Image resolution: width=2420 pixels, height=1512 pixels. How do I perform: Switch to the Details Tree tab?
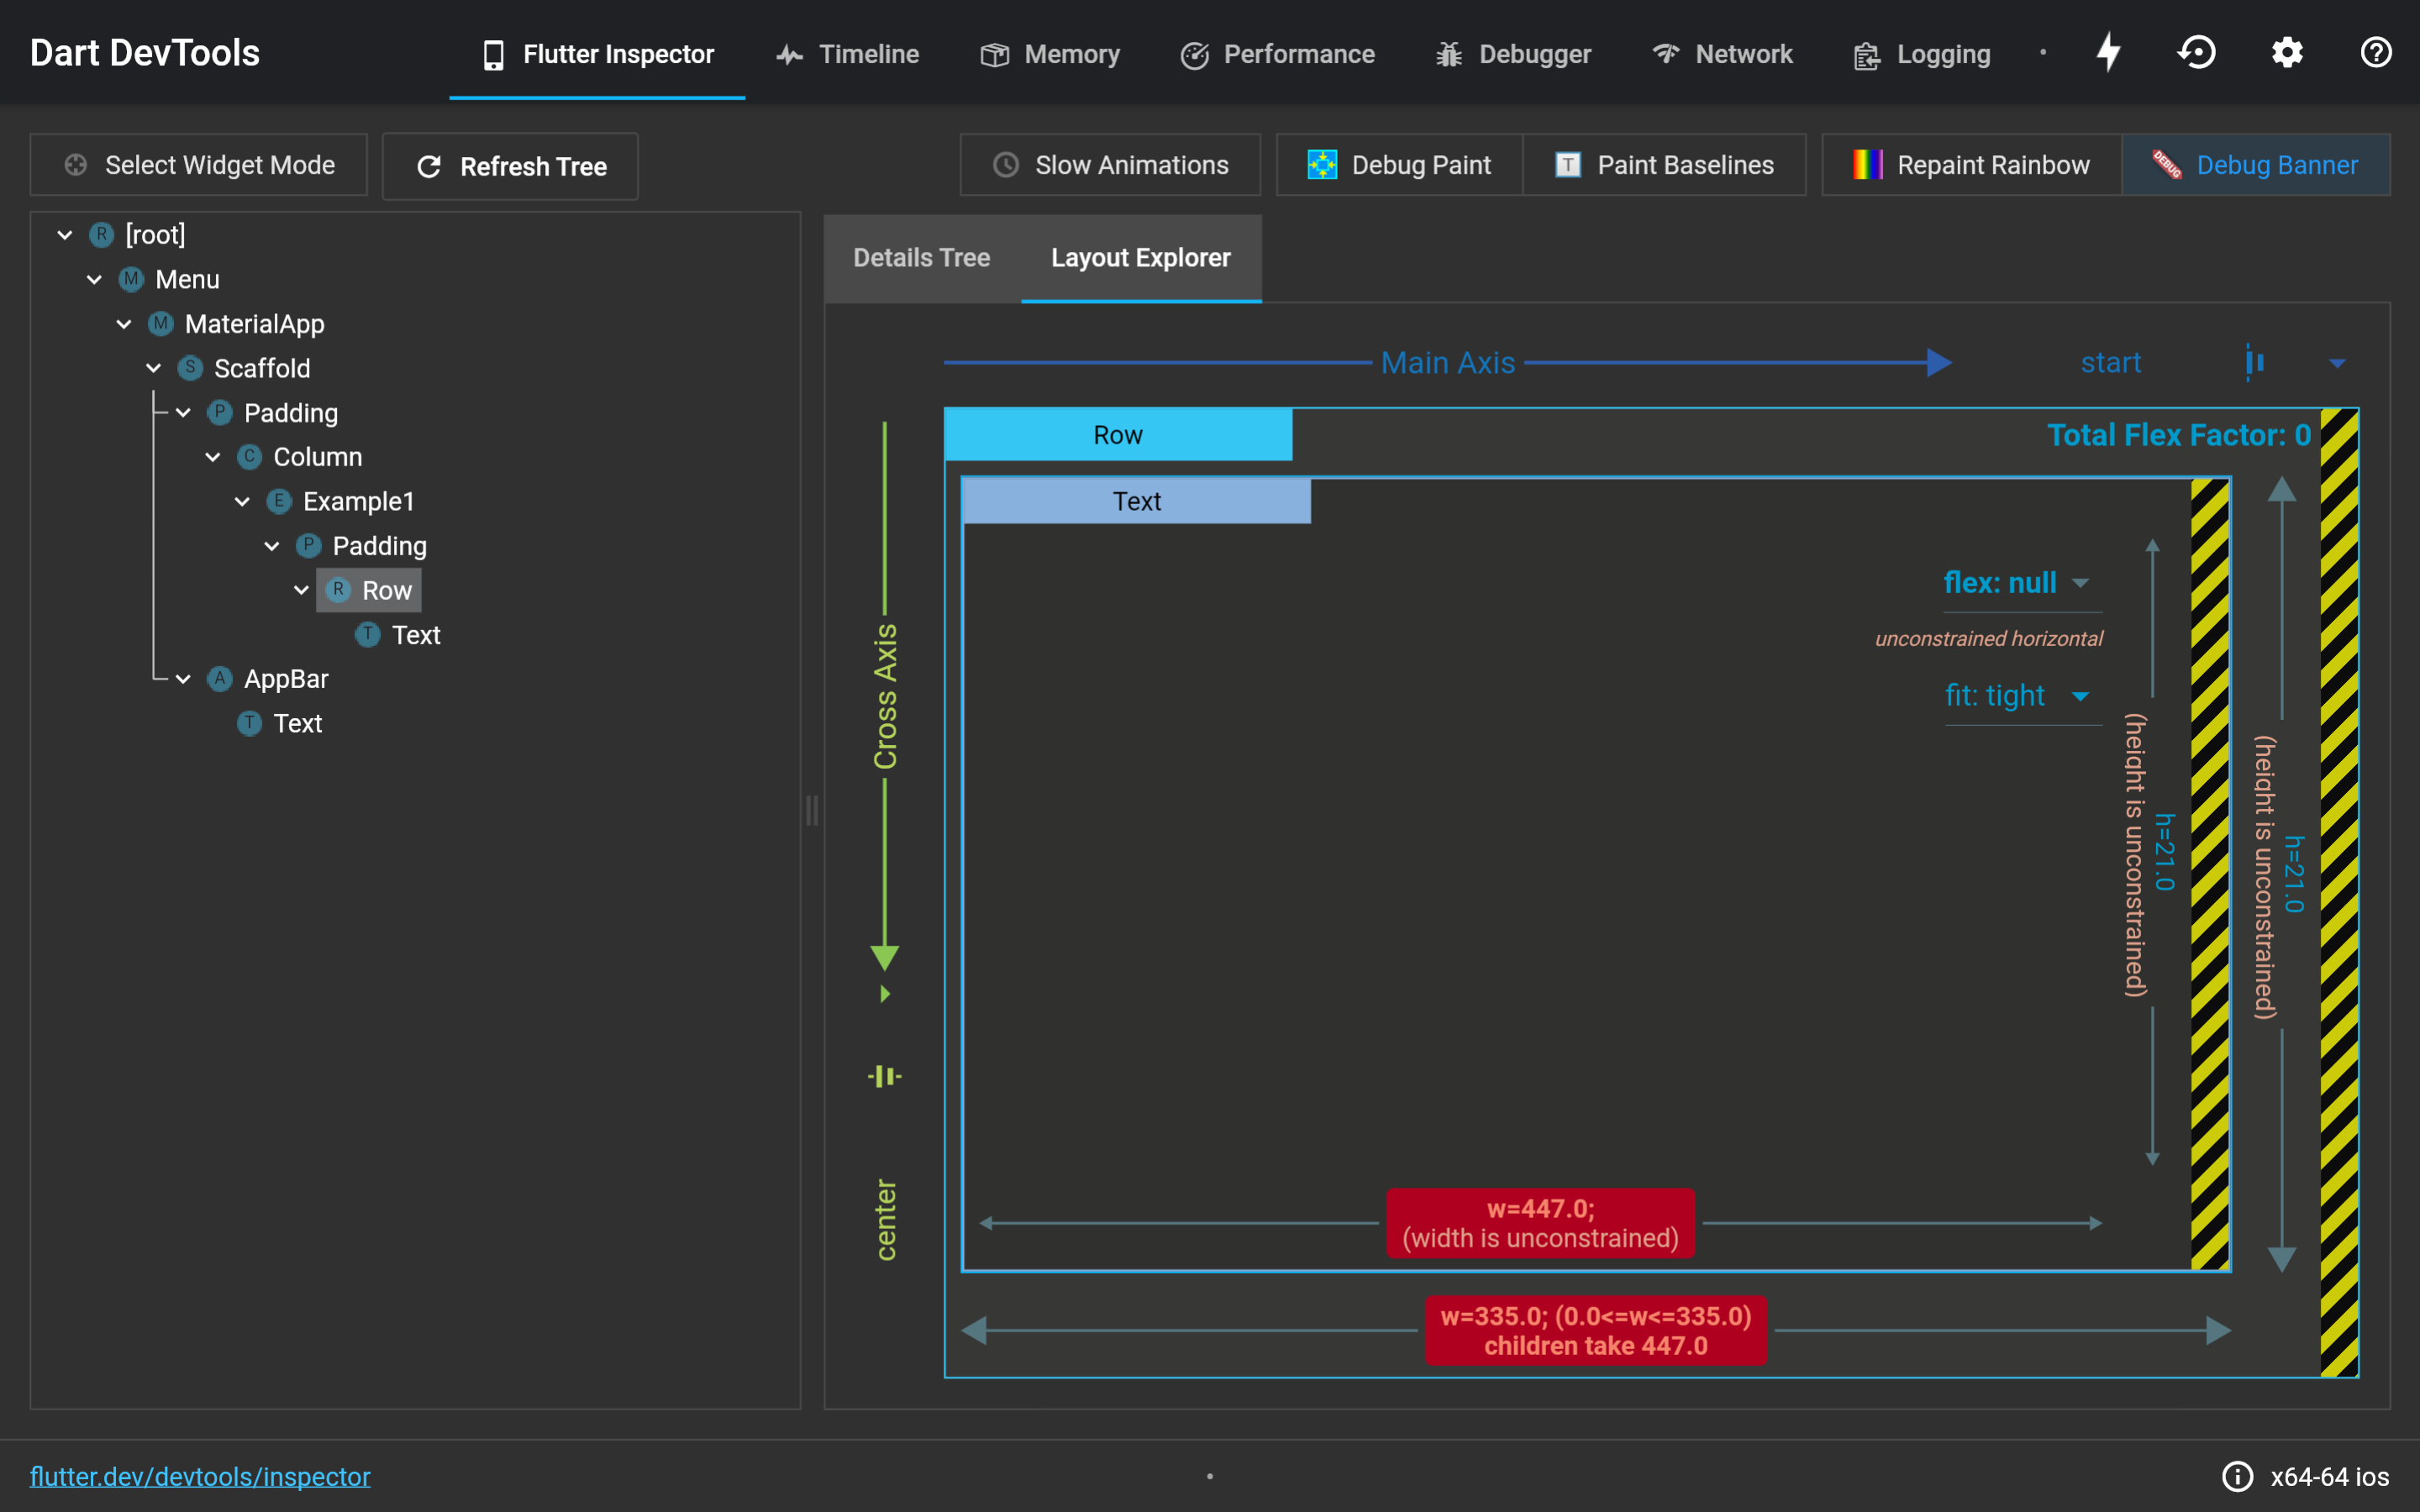[x=921, y=258]
